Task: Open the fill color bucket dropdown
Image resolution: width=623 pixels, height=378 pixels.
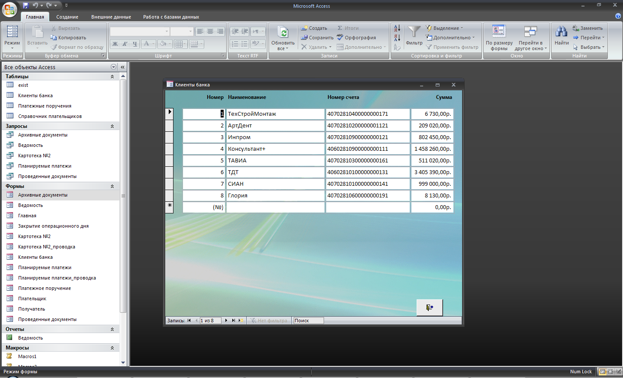Action: [170, 44]
